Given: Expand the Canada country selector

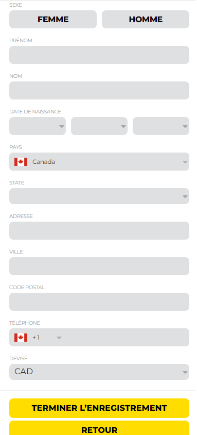Looking at the screenshot, I should pyautogui.click(x=99, y=162).
